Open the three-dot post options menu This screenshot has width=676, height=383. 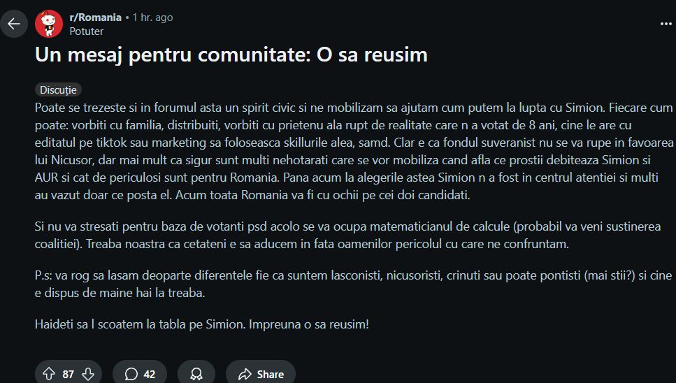click(x=666, y=23)
